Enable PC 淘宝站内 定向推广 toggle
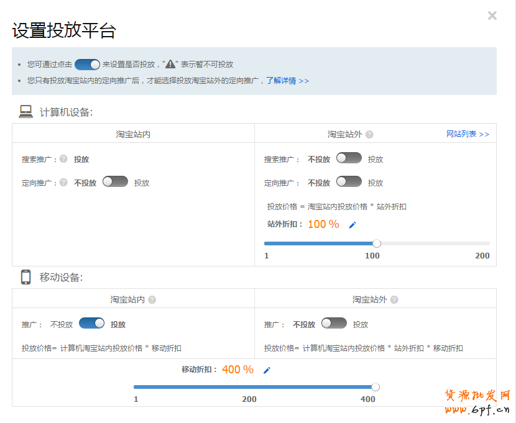The width and height of the screenshot is (516, 423). [115, 182]
